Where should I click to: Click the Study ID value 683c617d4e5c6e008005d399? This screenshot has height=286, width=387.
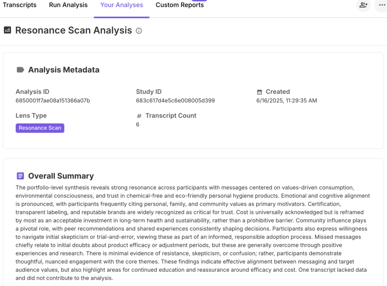tap(175, 100)
